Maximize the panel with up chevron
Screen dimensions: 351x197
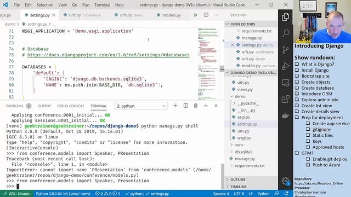coord(206,106)
